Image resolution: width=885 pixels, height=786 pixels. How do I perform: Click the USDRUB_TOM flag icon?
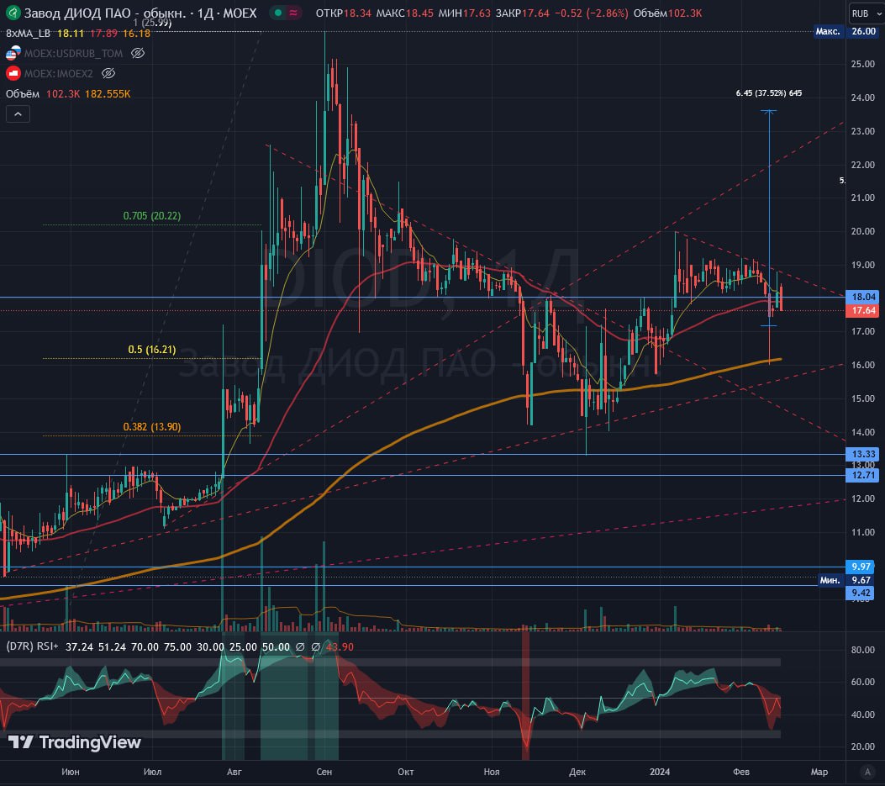(13, 53)
